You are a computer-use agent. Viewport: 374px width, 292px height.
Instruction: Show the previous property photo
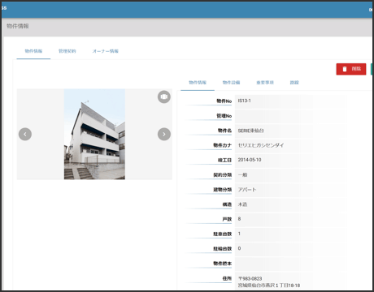click(25, 134)
